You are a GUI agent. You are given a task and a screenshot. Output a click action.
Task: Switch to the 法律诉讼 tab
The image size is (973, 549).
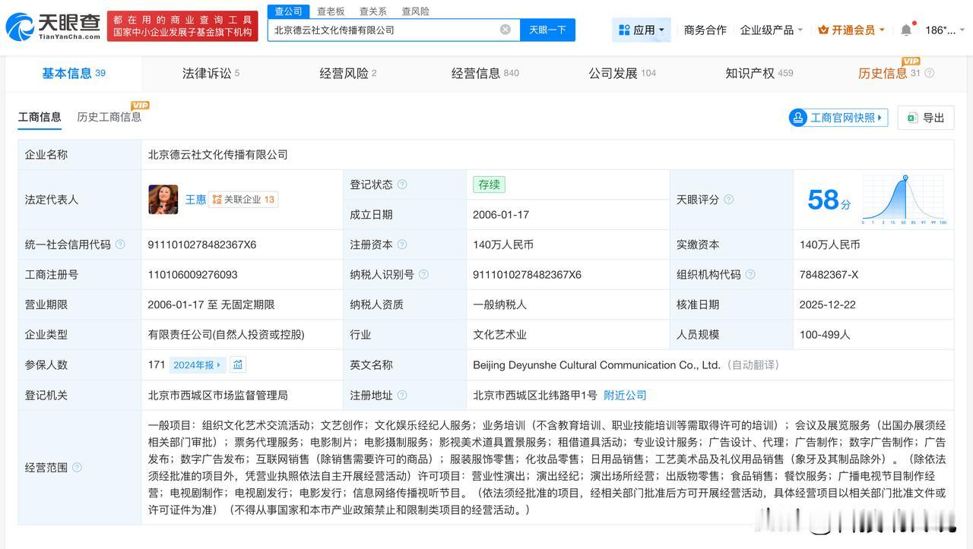coord(211,74)
